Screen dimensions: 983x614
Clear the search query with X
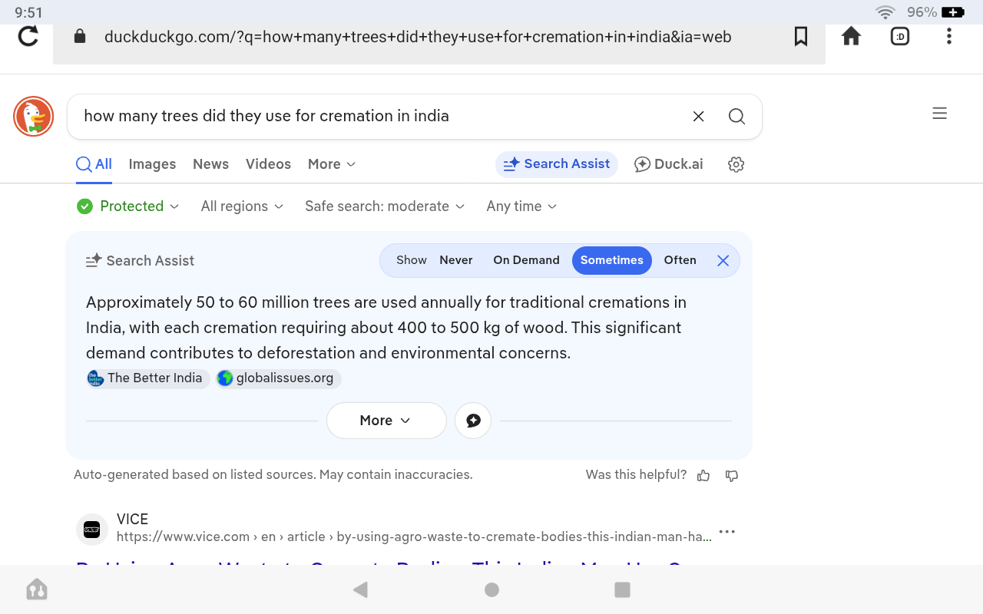point(698,117)
